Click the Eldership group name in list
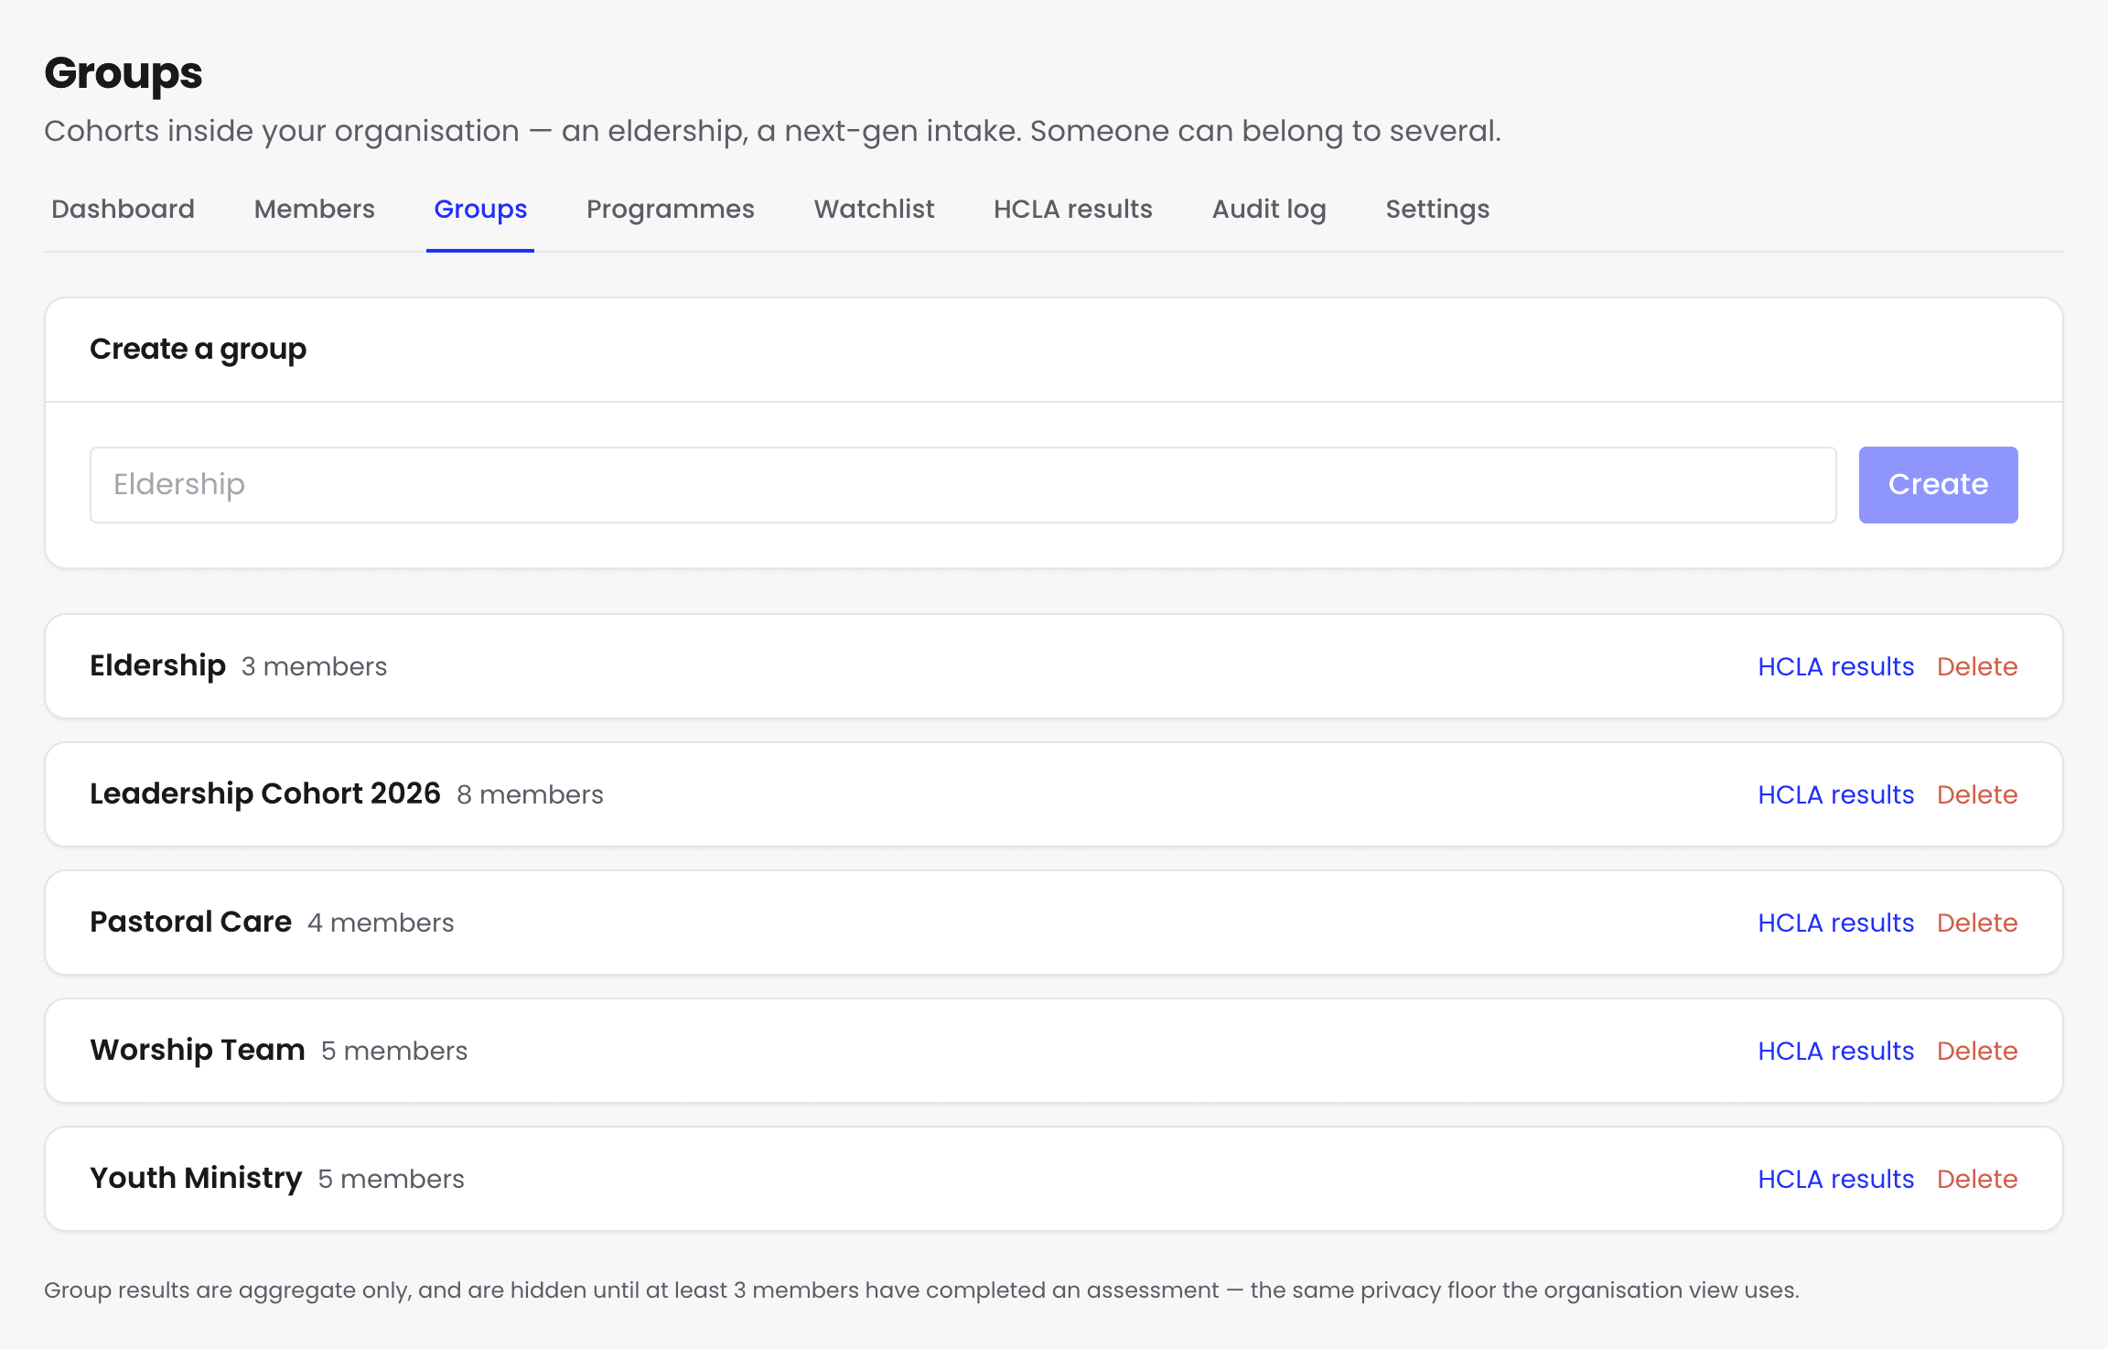2108x1349 pixels. pos(157,666)
